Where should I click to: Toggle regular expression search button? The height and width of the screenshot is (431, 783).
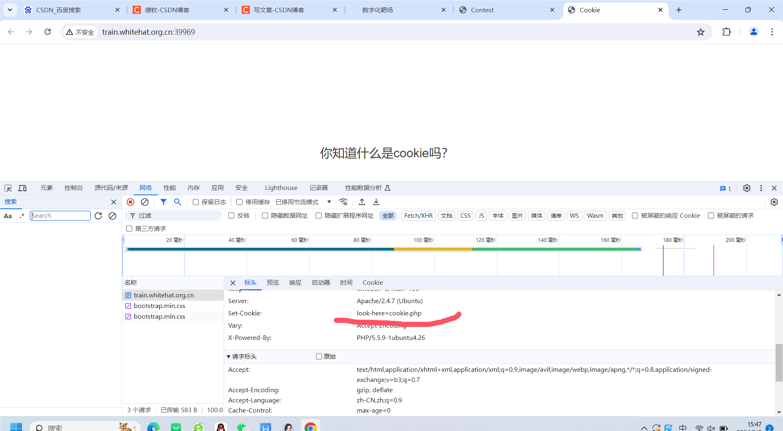[x=22, y=216]
